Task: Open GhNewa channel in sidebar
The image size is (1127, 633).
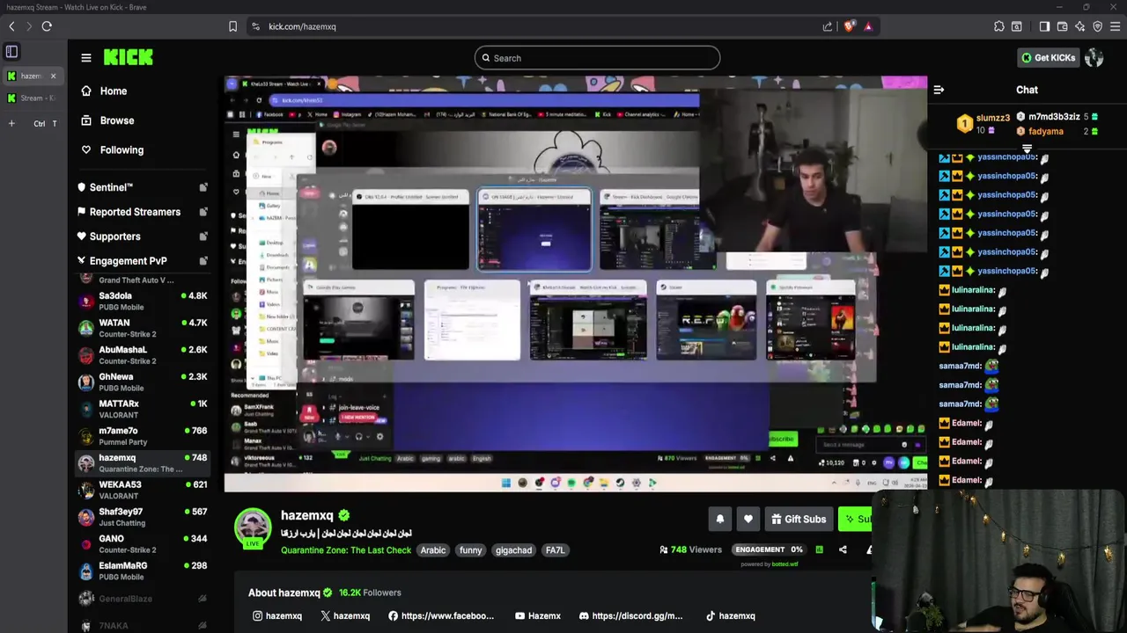Action: pos(143,382)
